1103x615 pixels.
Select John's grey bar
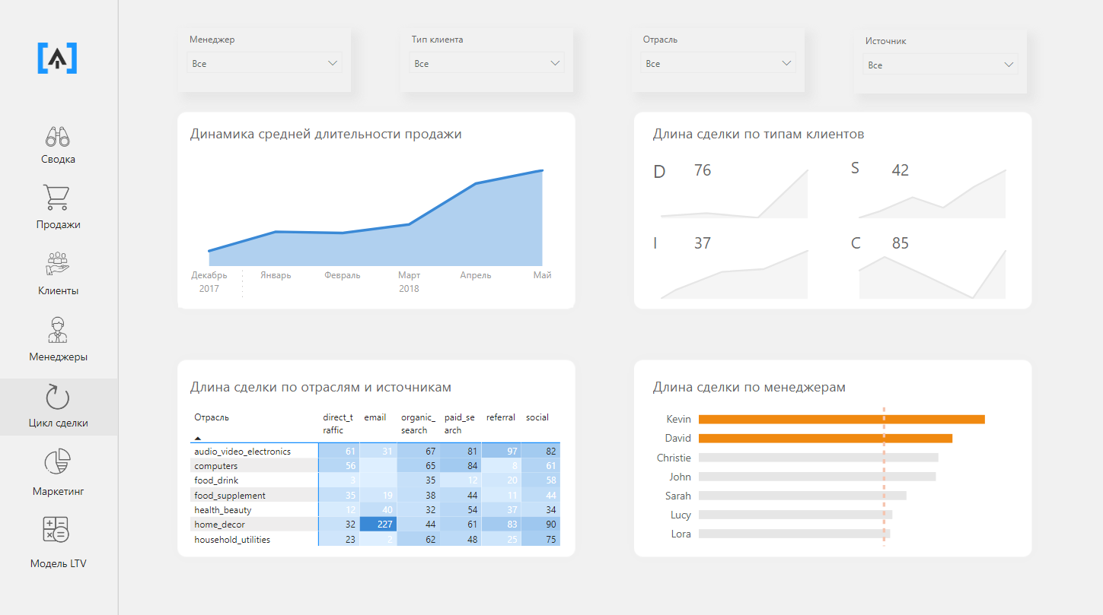tap(818, 477)
